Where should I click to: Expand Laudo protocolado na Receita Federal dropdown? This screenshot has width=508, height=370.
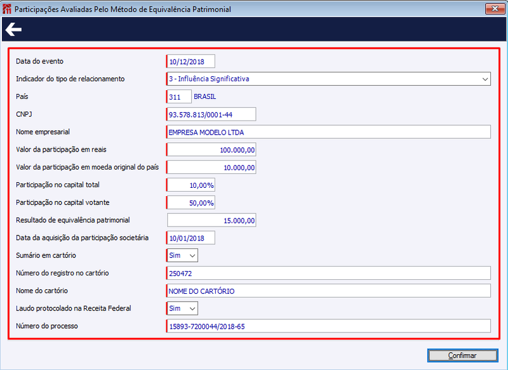(x=182, y=308)
